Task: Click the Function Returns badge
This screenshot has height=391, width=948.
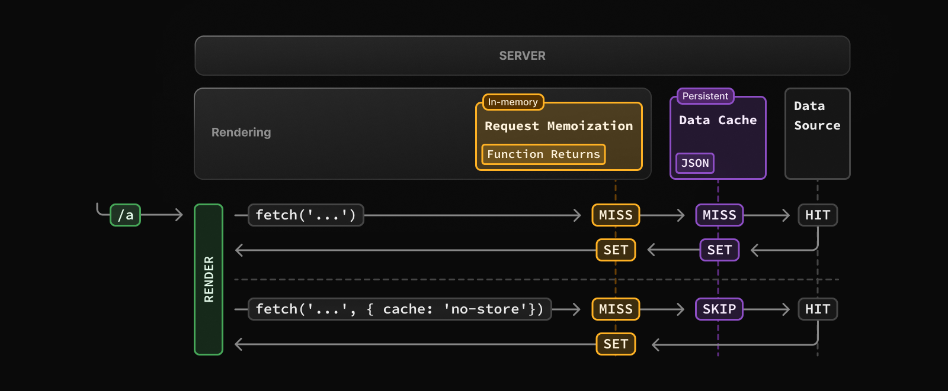Action: (543, 154)
